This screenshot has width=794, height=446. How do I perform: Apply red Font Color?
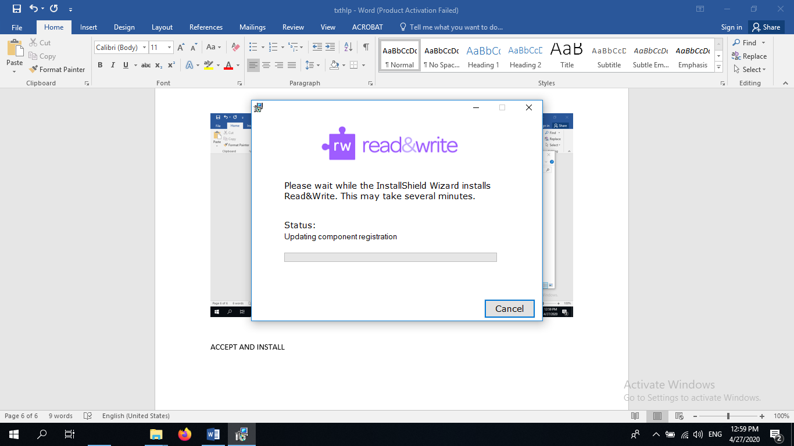[228, 65]
